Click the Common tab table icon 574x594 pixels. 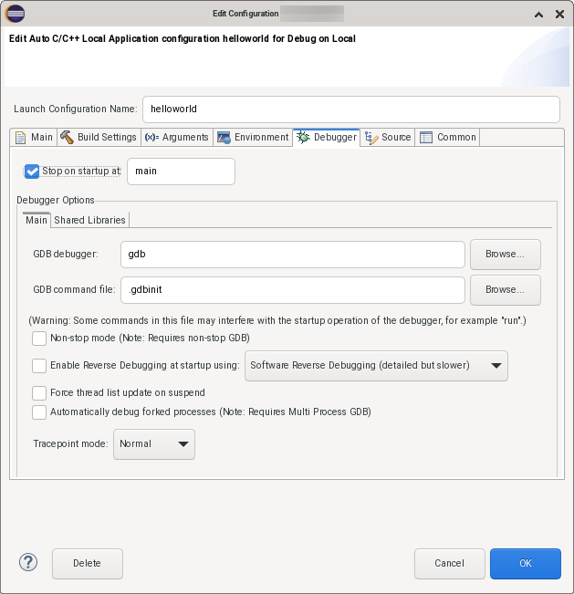(x=426, y=137)
